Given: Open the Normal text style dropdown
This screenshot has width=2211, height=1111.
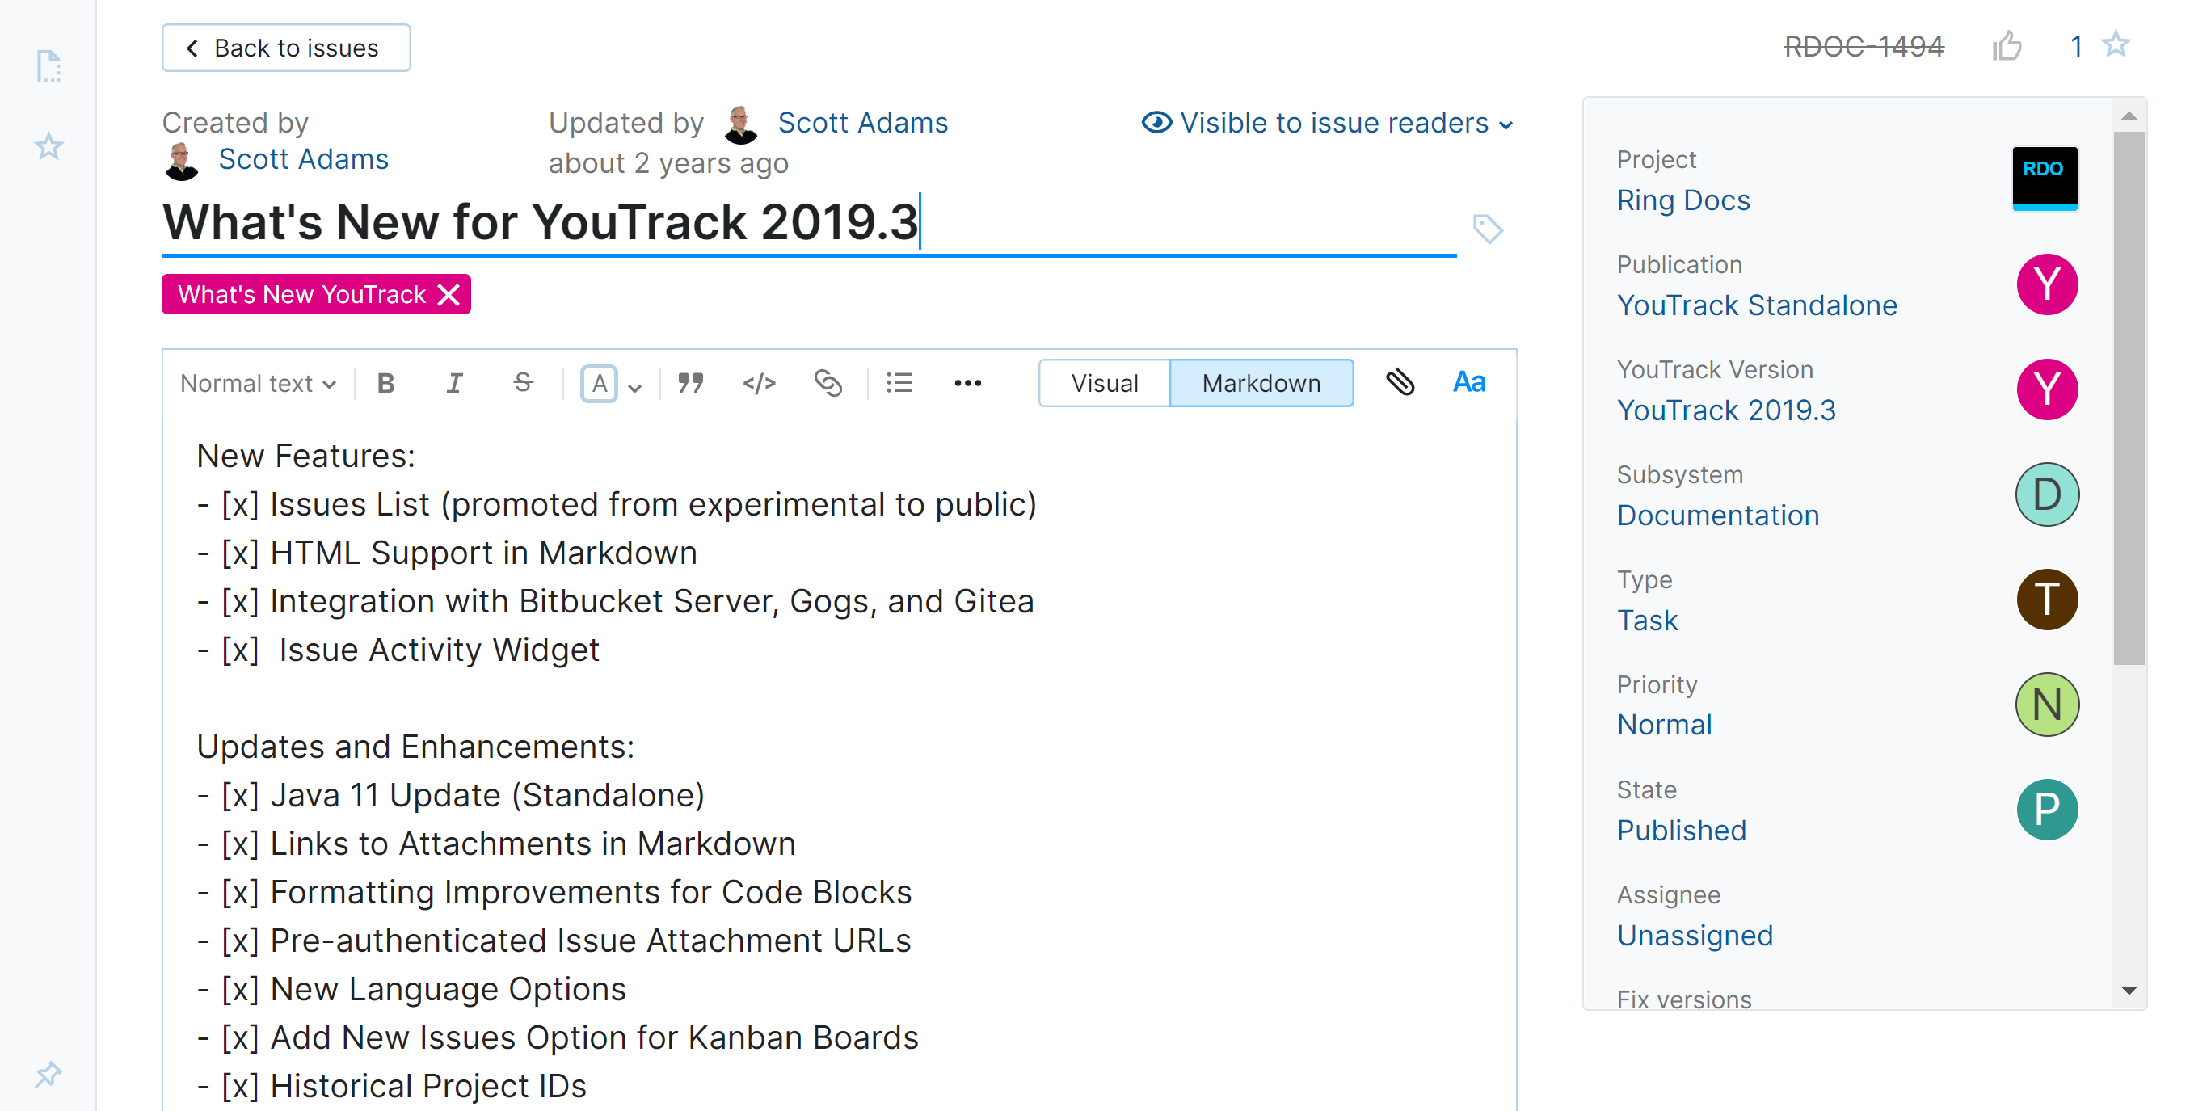Looking at the screenshot, I should pyautogui.click(x=258, y=383).
